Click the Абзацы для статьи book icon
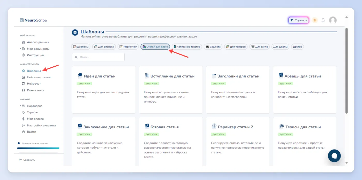 pyautogui.click(x=281, y=75)
